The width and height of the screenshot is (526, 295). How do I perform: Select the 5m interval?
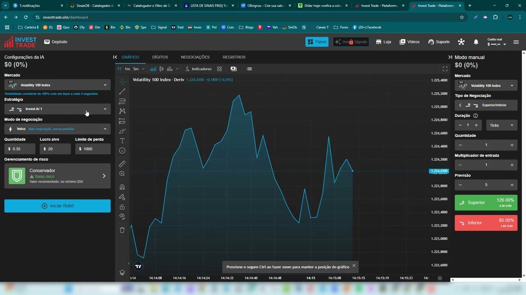pos(136,69)
